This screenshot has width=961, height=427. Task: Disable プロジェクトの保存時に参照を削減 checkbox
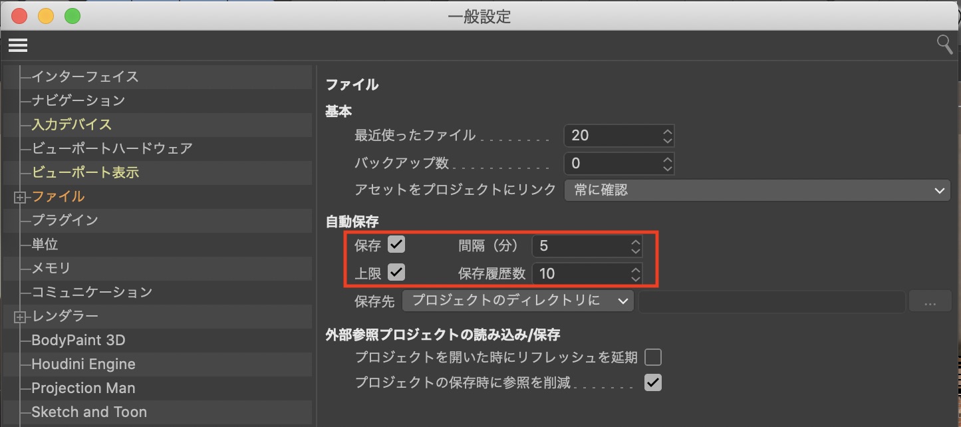(653, 382)
